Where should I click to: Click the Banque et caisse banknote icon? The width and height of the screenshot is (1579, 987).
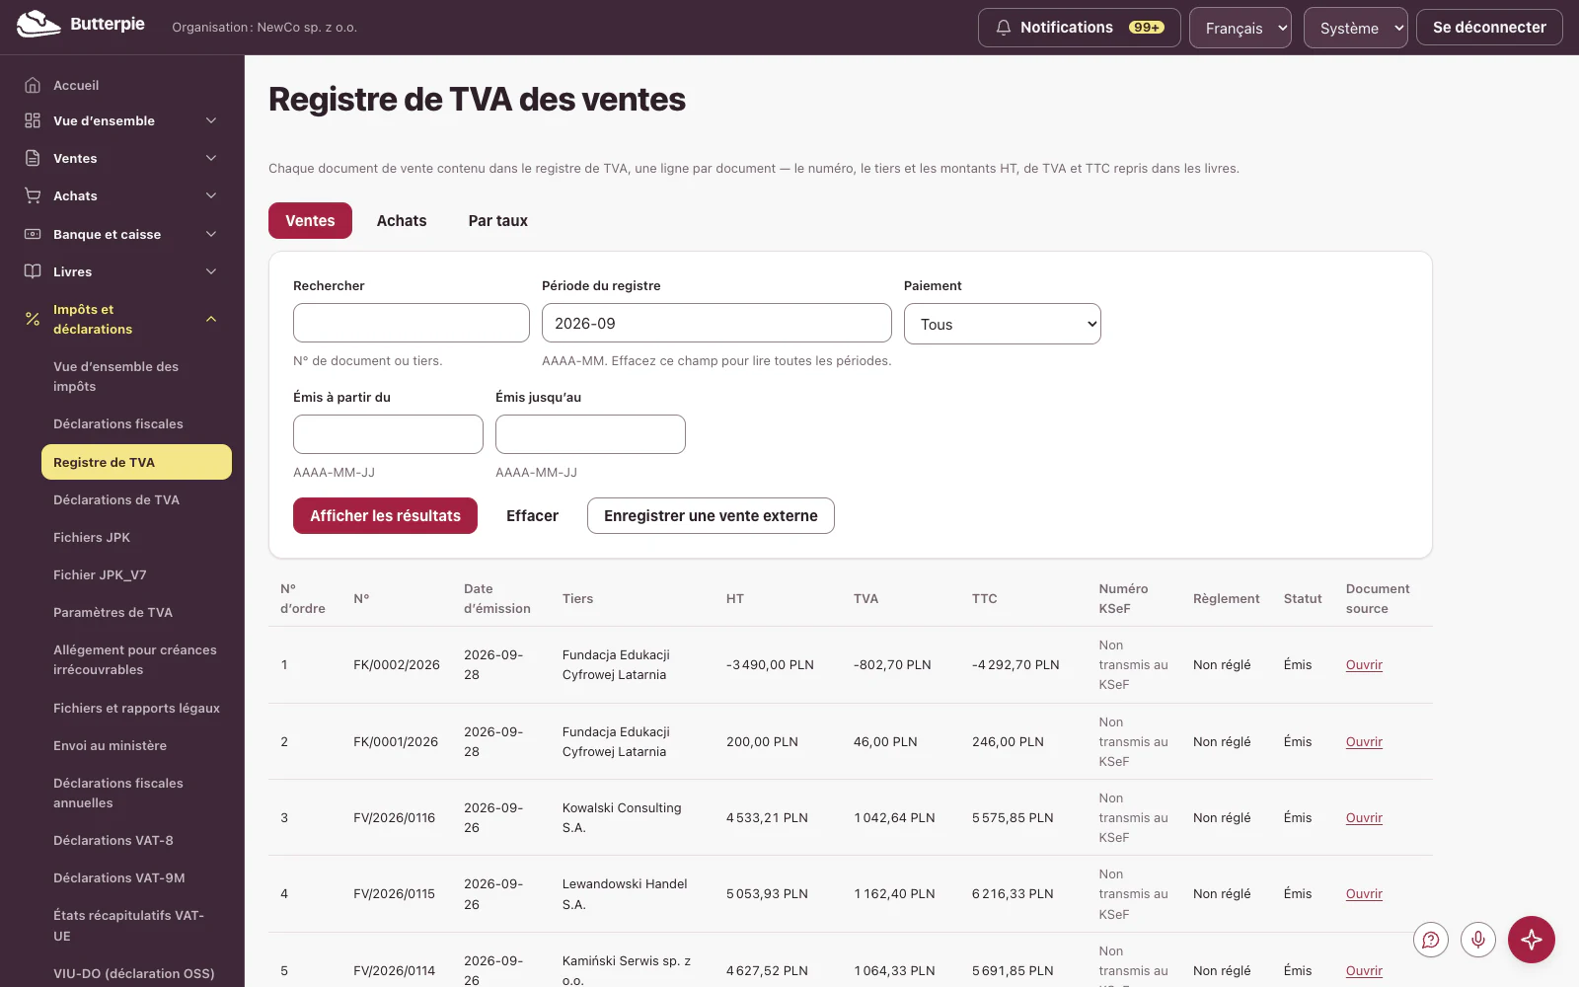[33, 234]
